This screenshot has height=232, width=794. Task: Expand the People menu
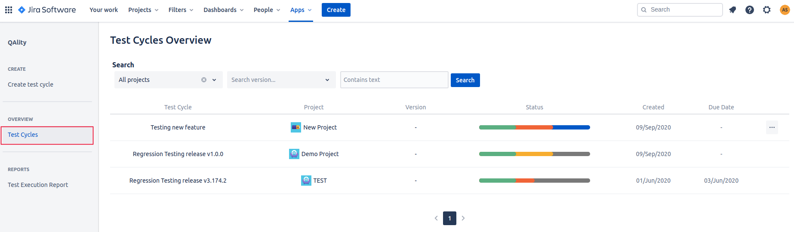click(x=267, y=10)
